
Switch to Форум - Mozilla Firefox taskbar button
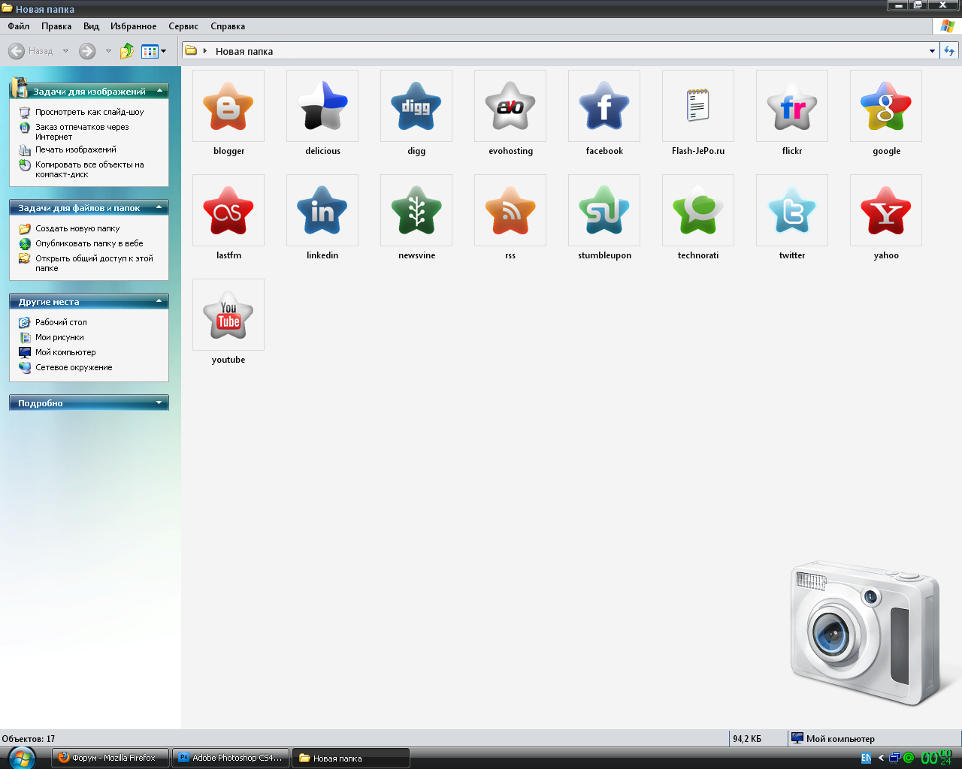click(110, 758)
